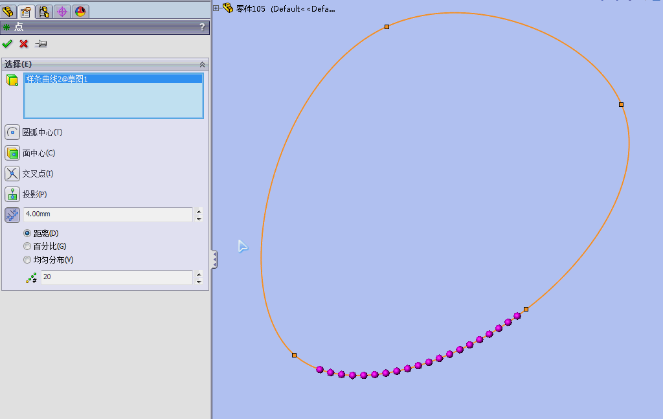663x419 pixels.
Task: Open the ConfigurationManager tab
Action: click(44, 11)
